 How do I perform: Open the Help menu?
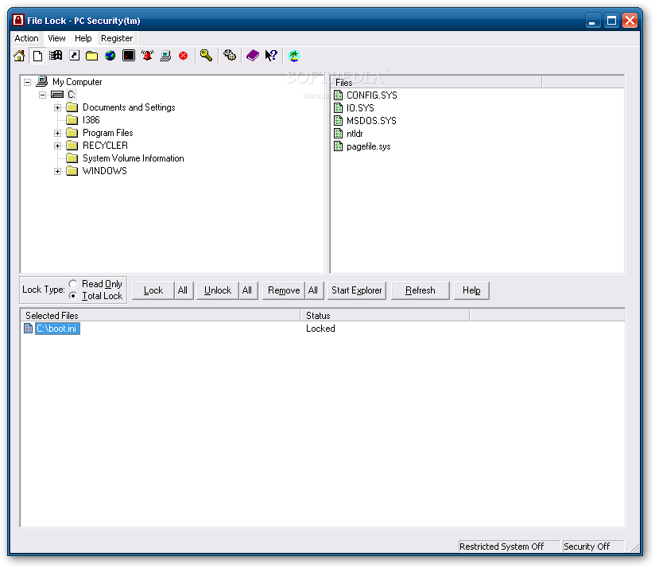pyautogui.click(x=83, y=38)
